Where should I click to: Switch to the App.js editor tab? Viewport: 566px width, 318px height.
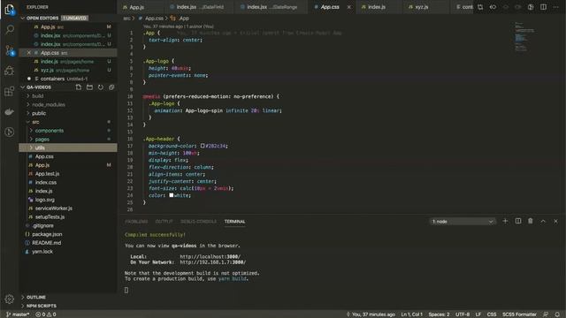[136, 7]
